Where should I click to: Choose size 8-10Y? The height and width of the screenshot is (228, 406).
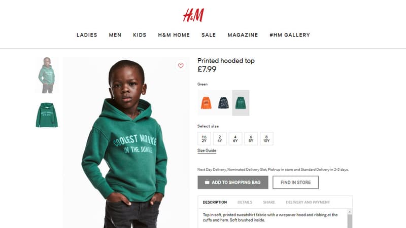pyautogui.click(x=266, y=139)
